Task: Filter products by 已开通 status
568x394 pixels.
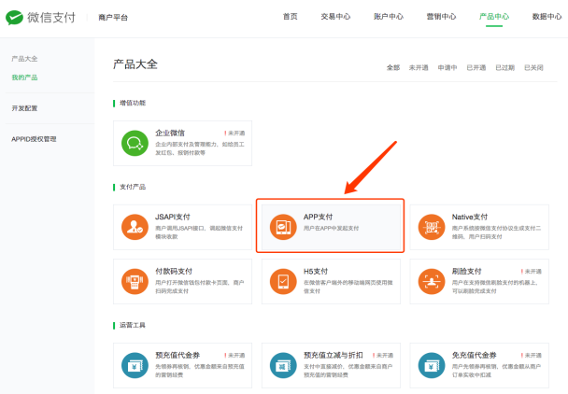Action: point(476,68)
